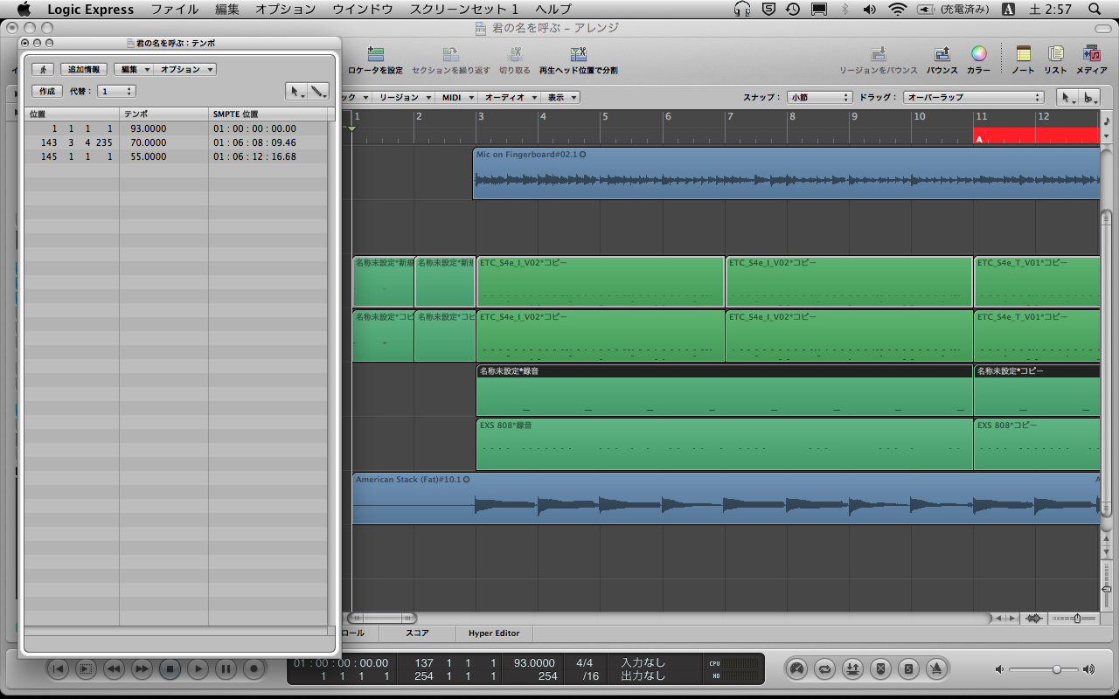1119x699 pixels.
Task: Open the 代替 number selector
Action: tap(117, 91)
